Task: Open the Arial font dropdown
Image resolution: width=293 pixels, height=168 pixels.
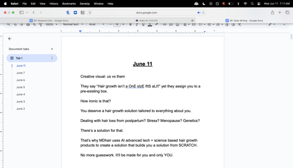Action: (97, 25)
